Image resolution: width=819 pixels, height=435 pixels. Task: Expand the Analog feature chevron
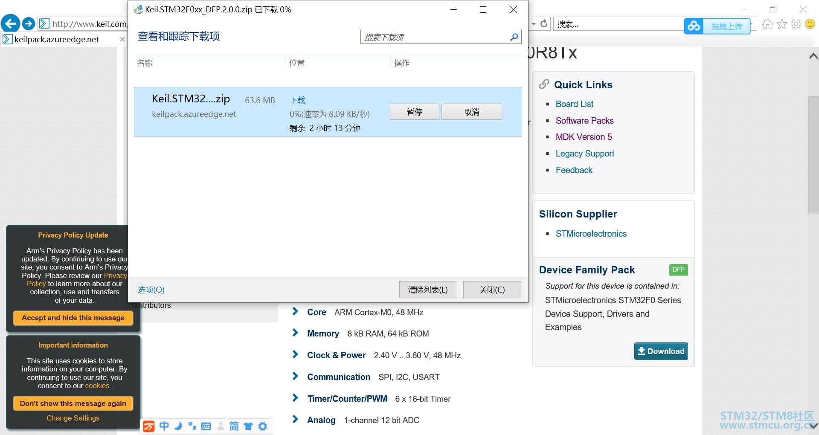coord(295,419)
